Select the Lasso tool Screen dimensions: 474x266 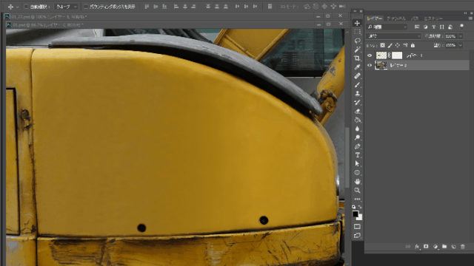pos(357,41)
